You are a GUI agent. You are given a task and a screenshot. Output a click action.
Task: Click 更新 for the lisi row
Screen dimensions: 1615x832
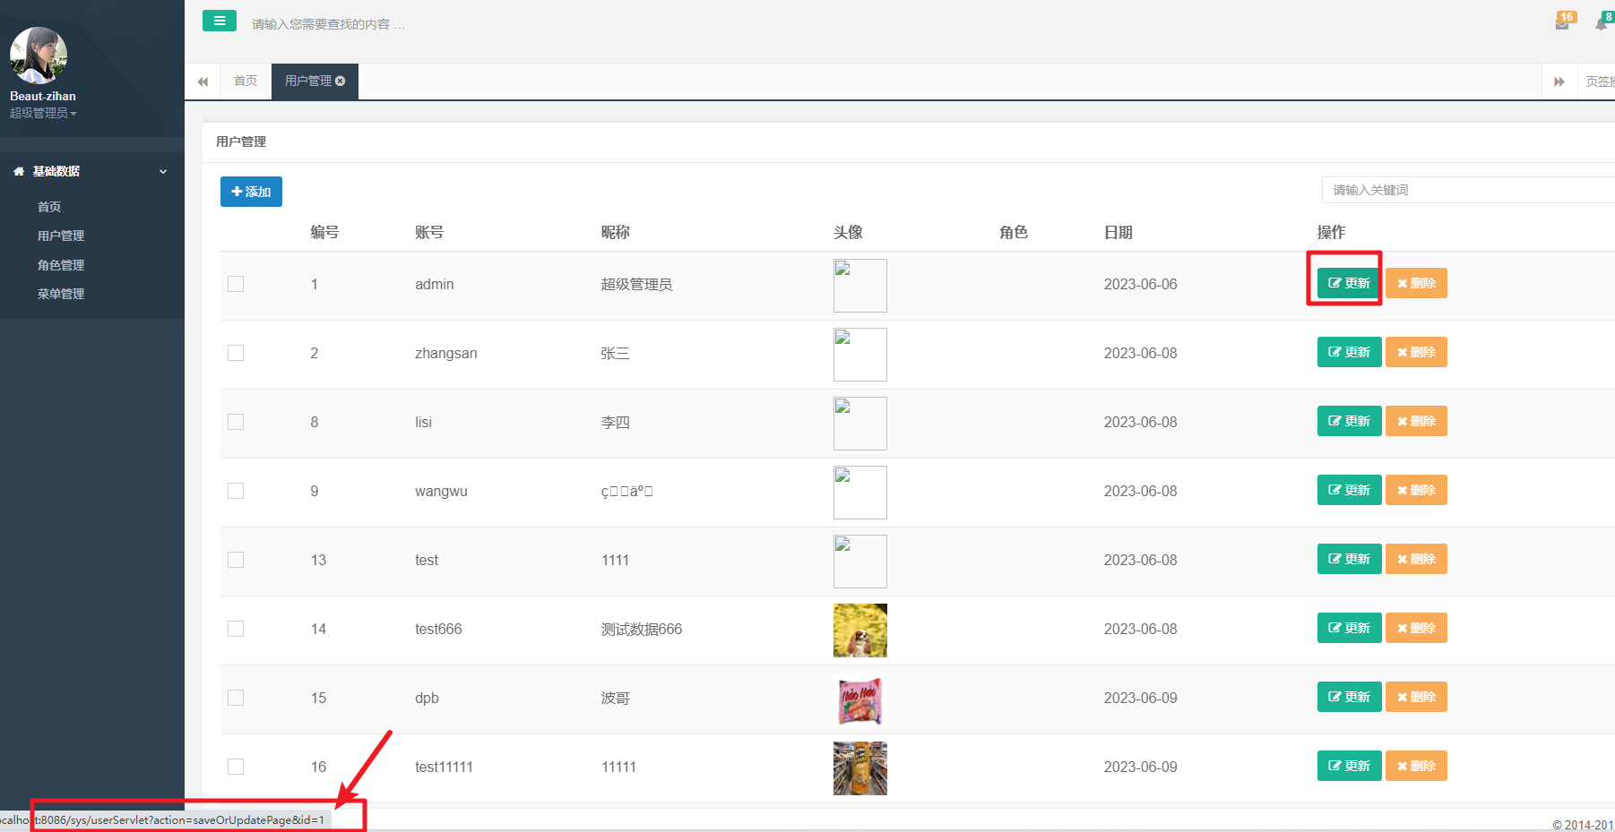[x=1349, y=421]
